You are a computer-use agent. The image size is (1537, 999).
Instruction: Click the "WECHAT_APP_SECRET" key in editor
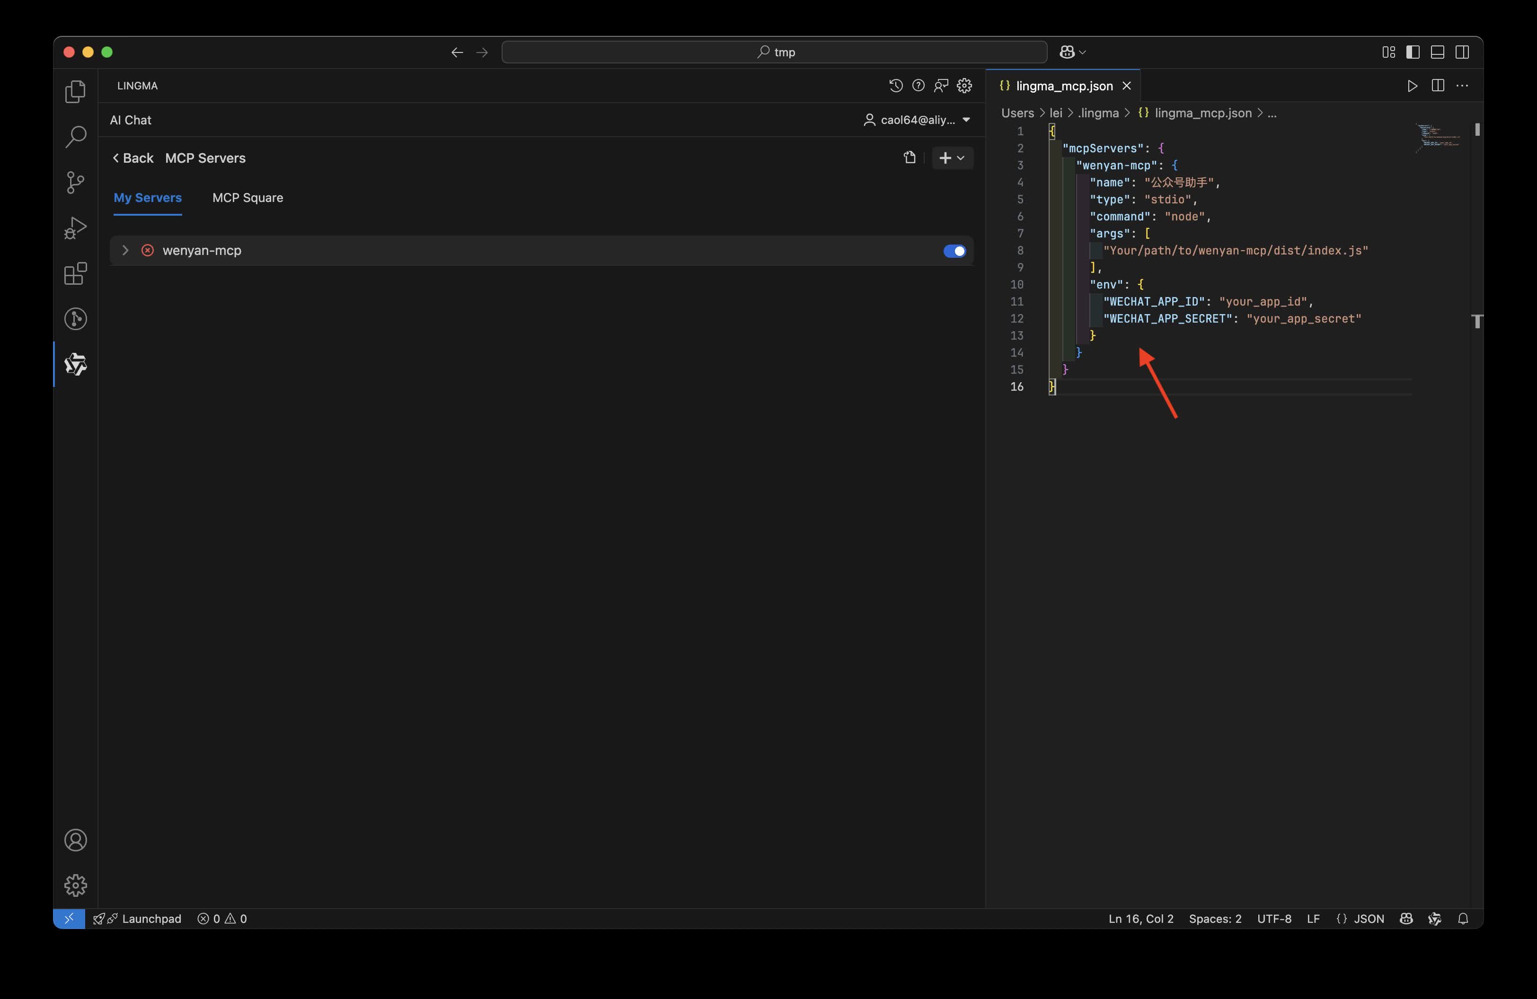1167,319
